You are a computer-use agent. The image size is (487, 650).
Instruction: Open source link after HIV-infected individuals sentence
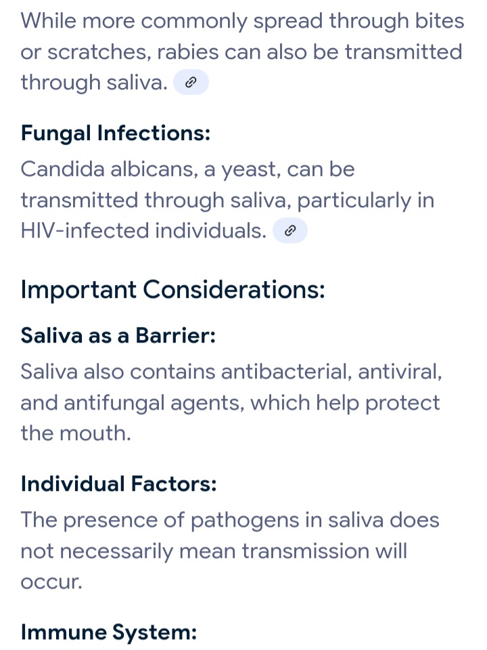coord(290,230)
